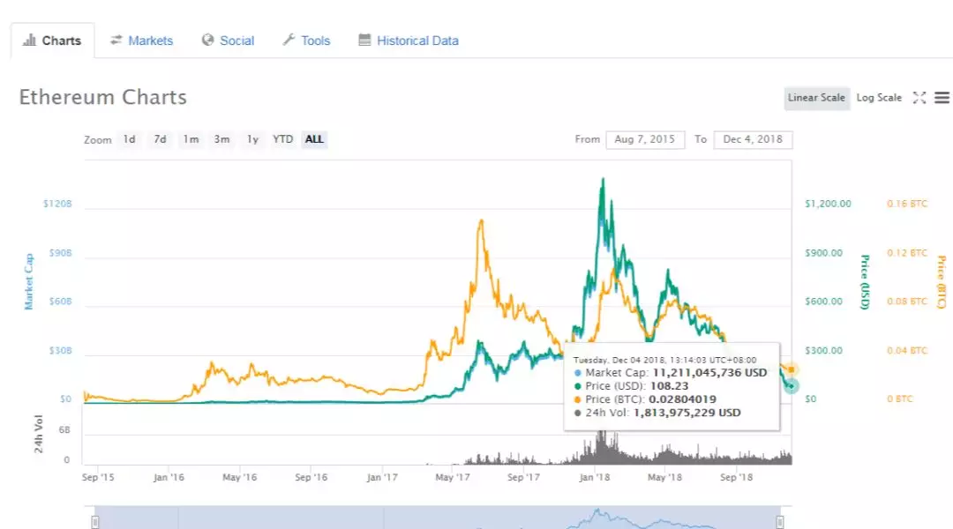953x529 pixels.
Task: Click the tooltip date and time line
Action: click(665, 360)
